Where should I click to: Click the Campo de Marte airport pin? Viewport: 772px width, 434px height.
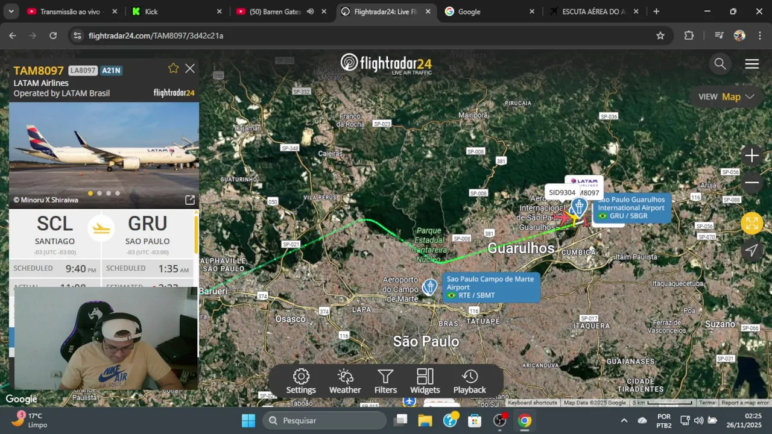pos(429,287)
